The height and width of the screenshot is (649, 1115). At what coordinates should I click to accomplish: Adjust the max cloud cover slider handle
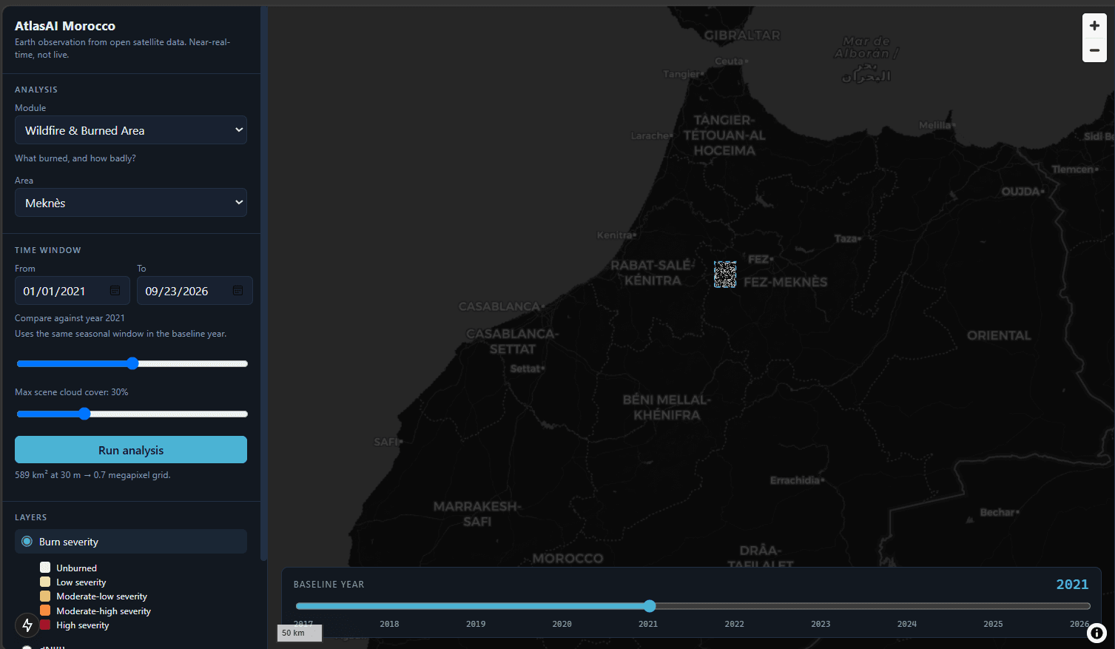tap(84, 414)
